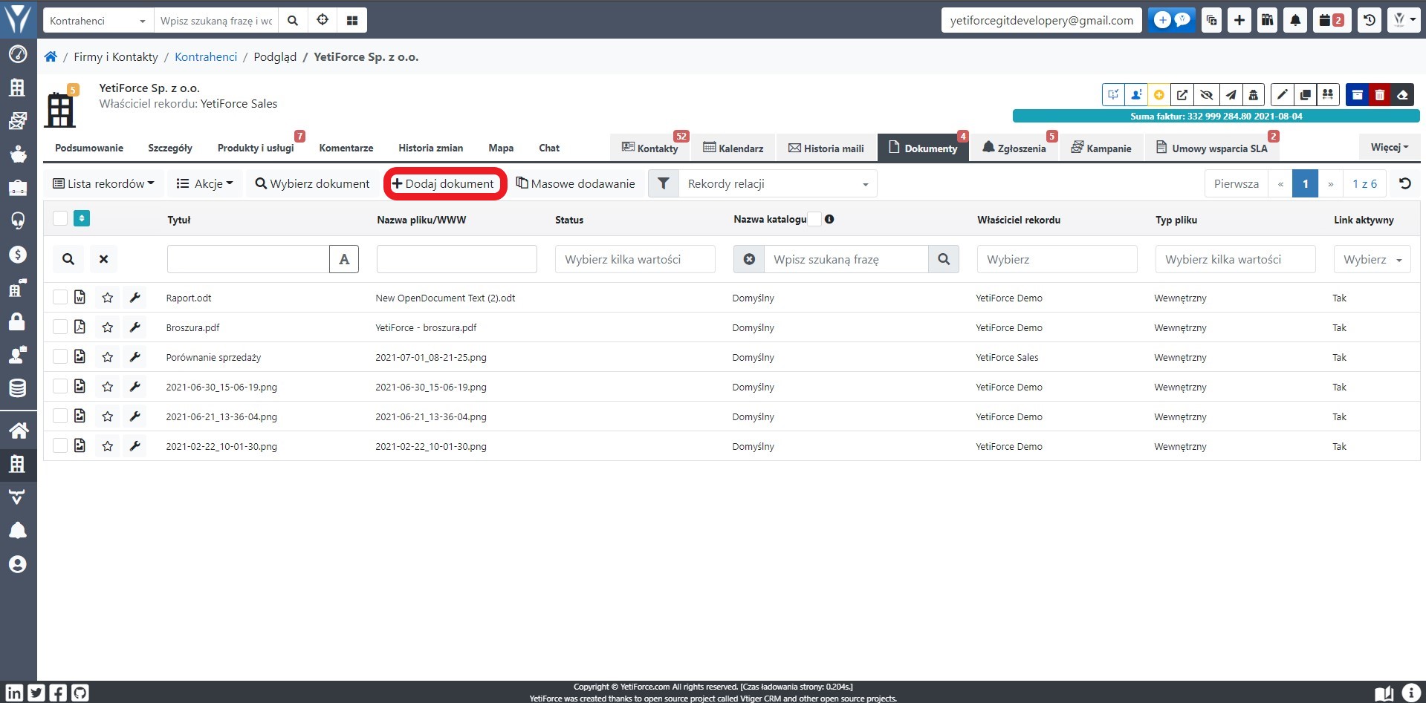
Task: Tick the select-all checkbox in header
Action: point(60,218)
